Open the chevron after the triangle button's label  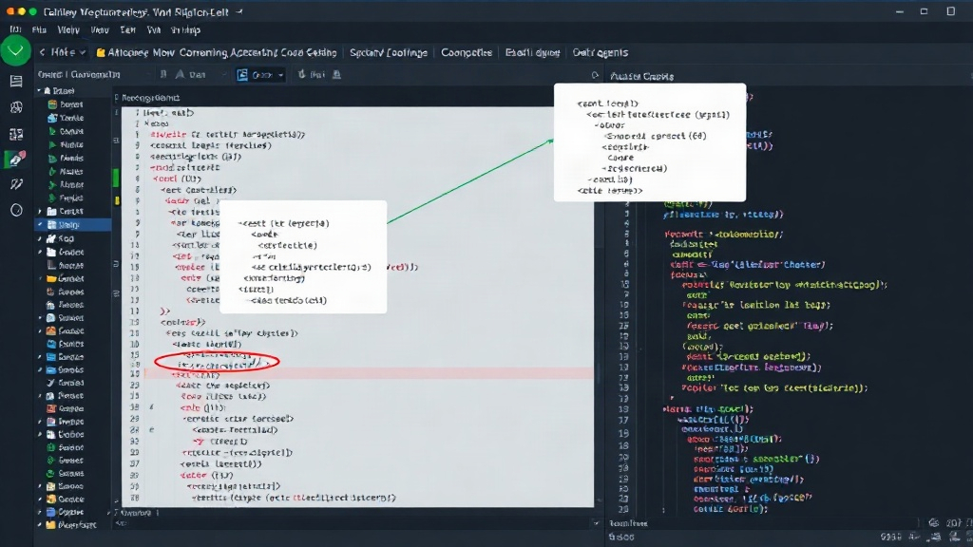[x=223, y=75]
